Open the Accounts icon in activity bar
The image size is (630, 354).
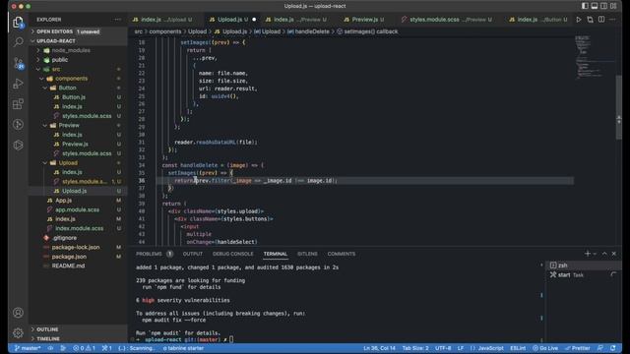(18, 313)
